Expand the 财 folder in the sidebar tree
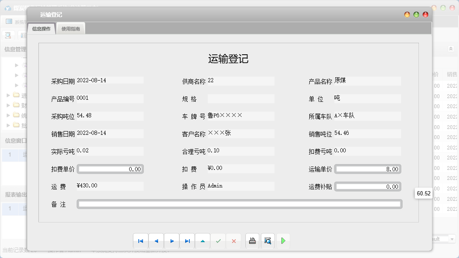Screen dimensions: 459x258 click(x=7, y=105)
